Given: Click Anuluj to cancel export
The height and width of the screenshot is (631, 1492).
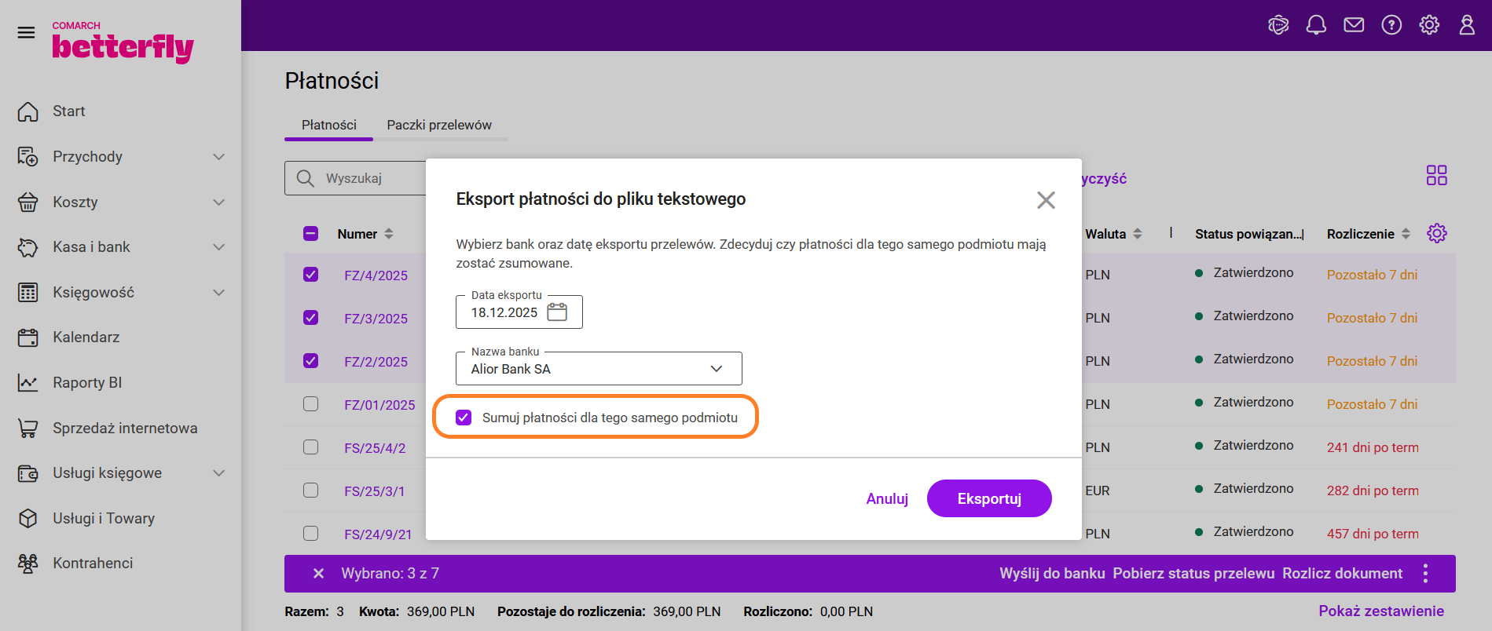Looking at the screenshot, I should pos(887,498).
